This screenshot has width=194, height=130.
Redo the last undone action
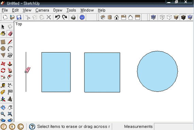point(65,17)
